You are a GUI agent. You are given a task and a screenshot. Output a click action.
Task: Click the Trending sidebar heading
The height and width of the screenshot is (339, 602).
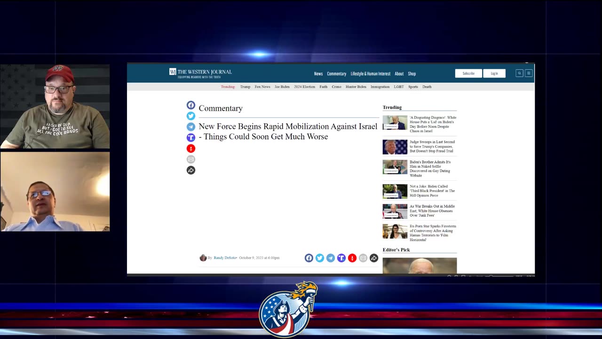(x=392, y=107)
